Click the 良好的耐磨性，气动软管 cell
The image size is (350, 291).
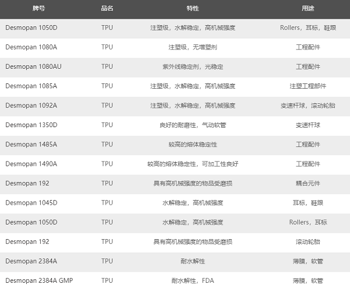tap(192, 125)
